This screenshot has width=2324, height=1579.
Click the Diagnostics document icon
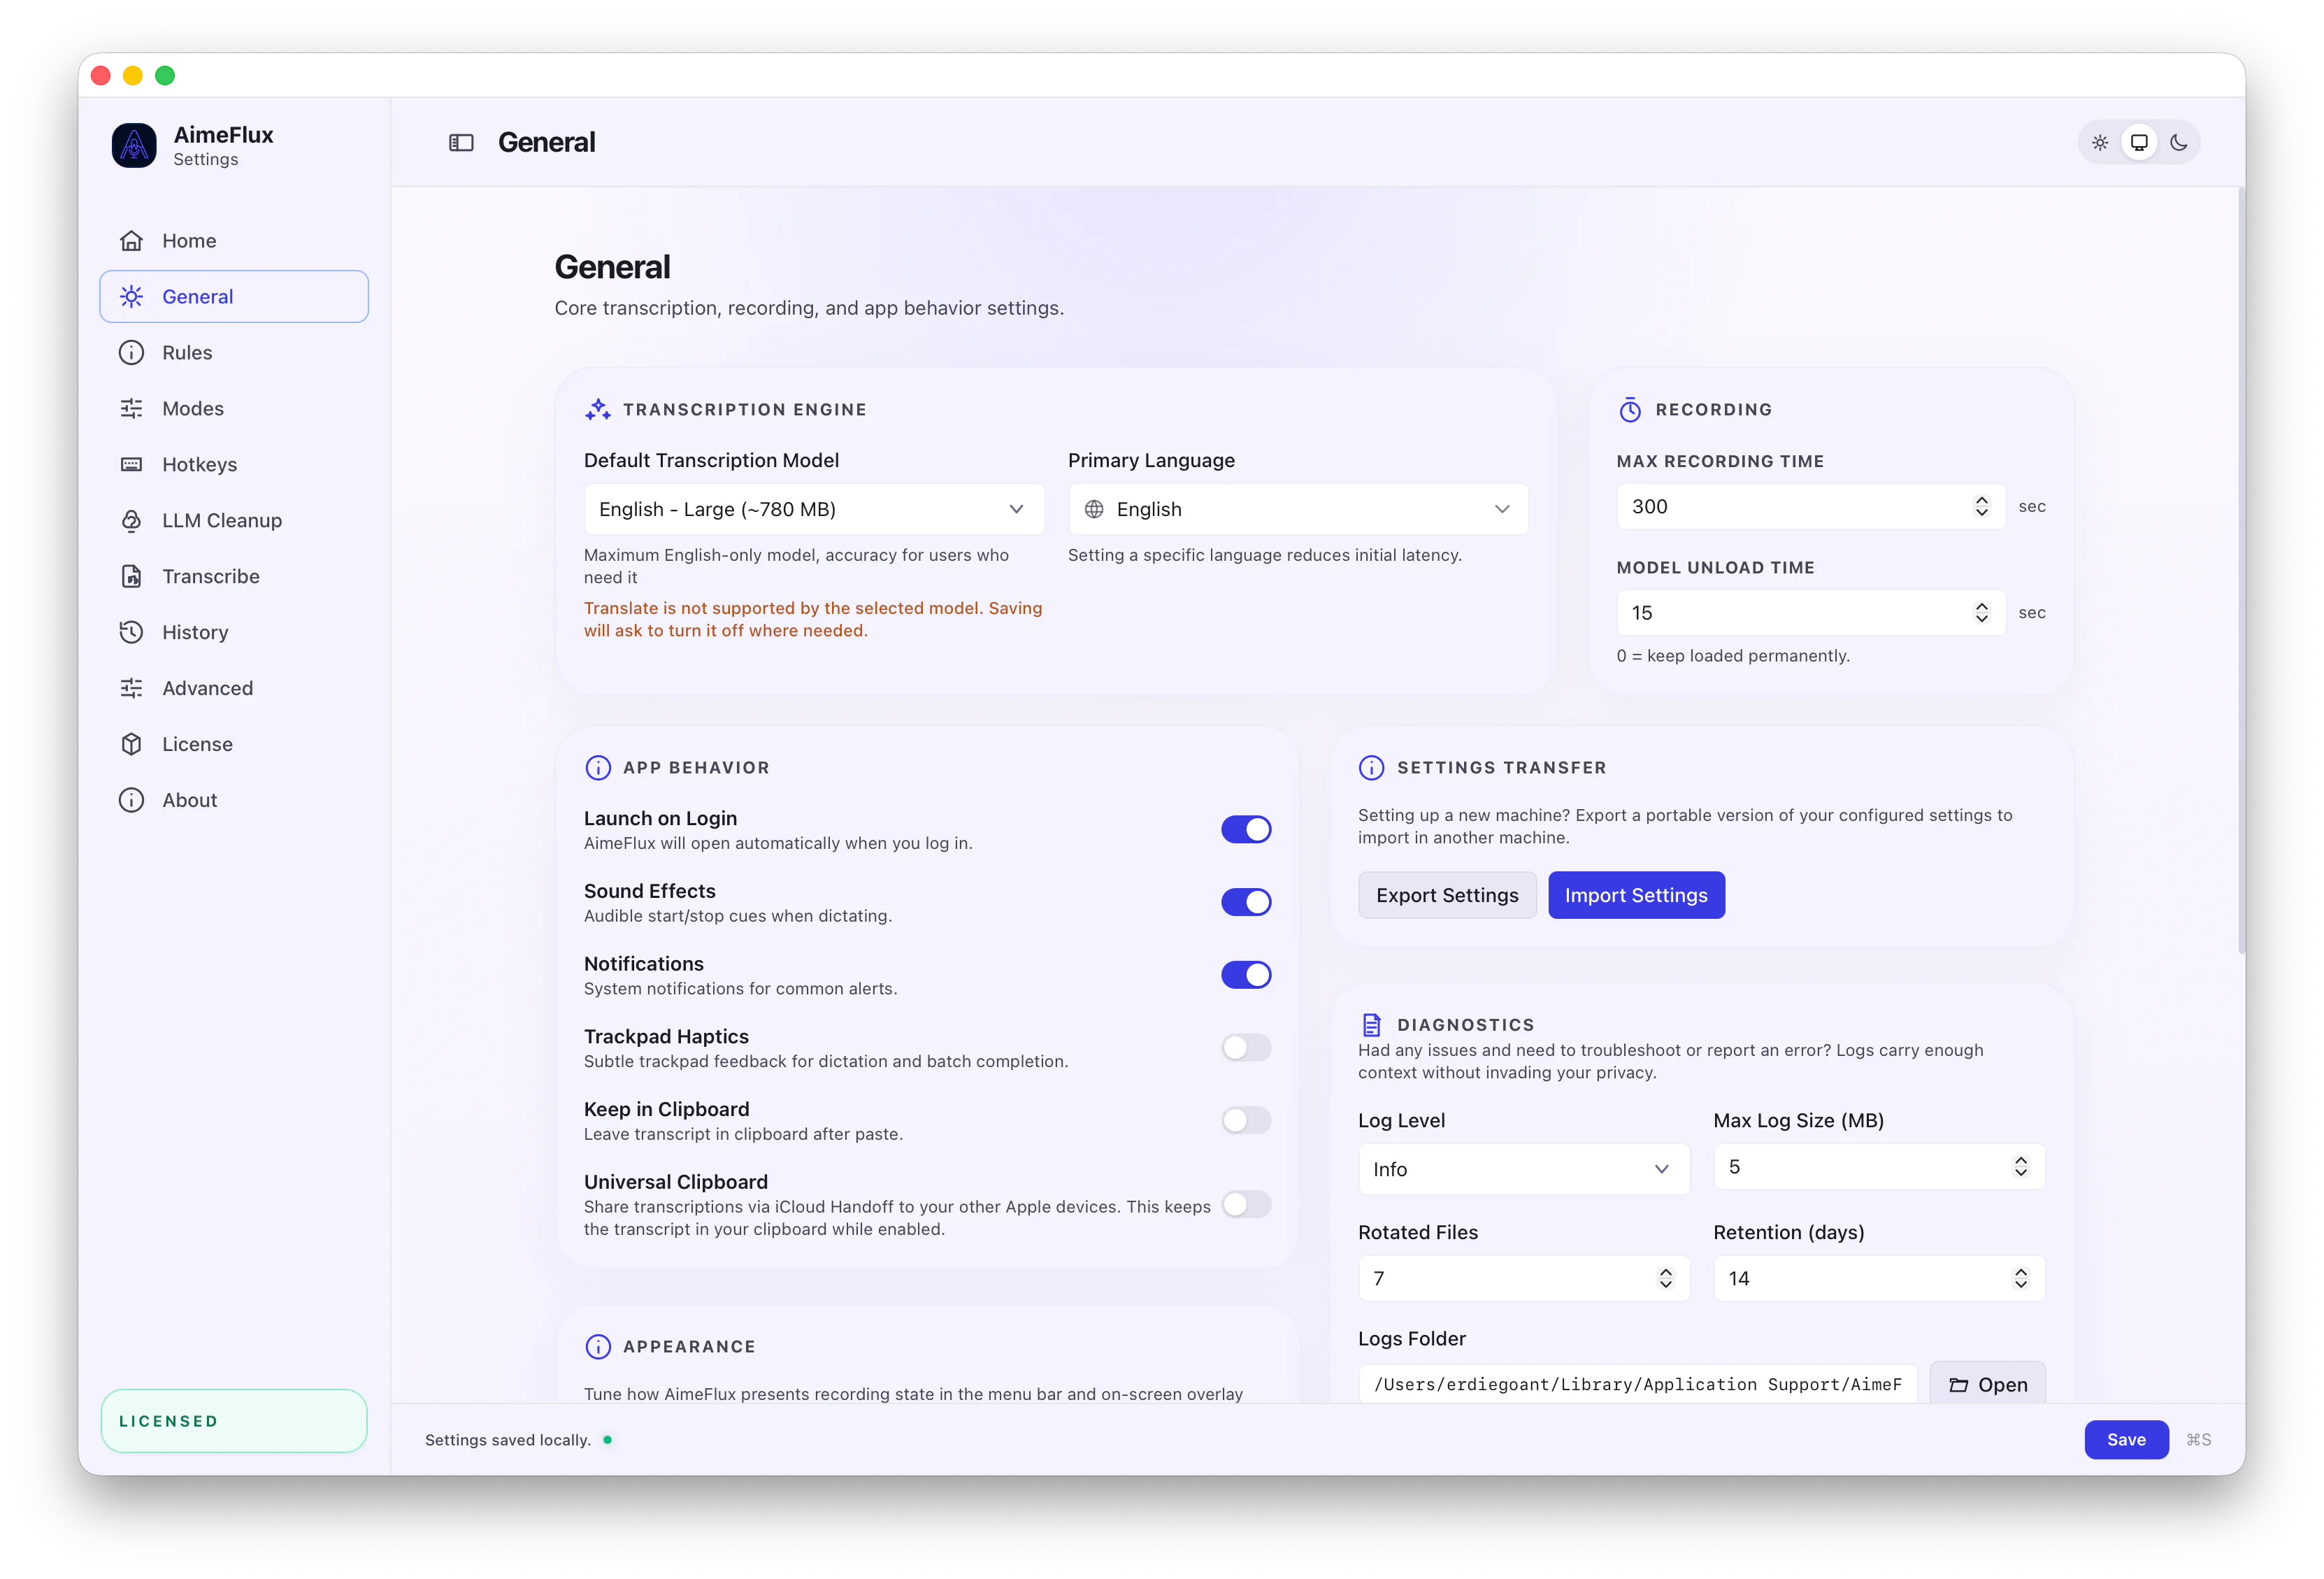coord(1372,1025)
